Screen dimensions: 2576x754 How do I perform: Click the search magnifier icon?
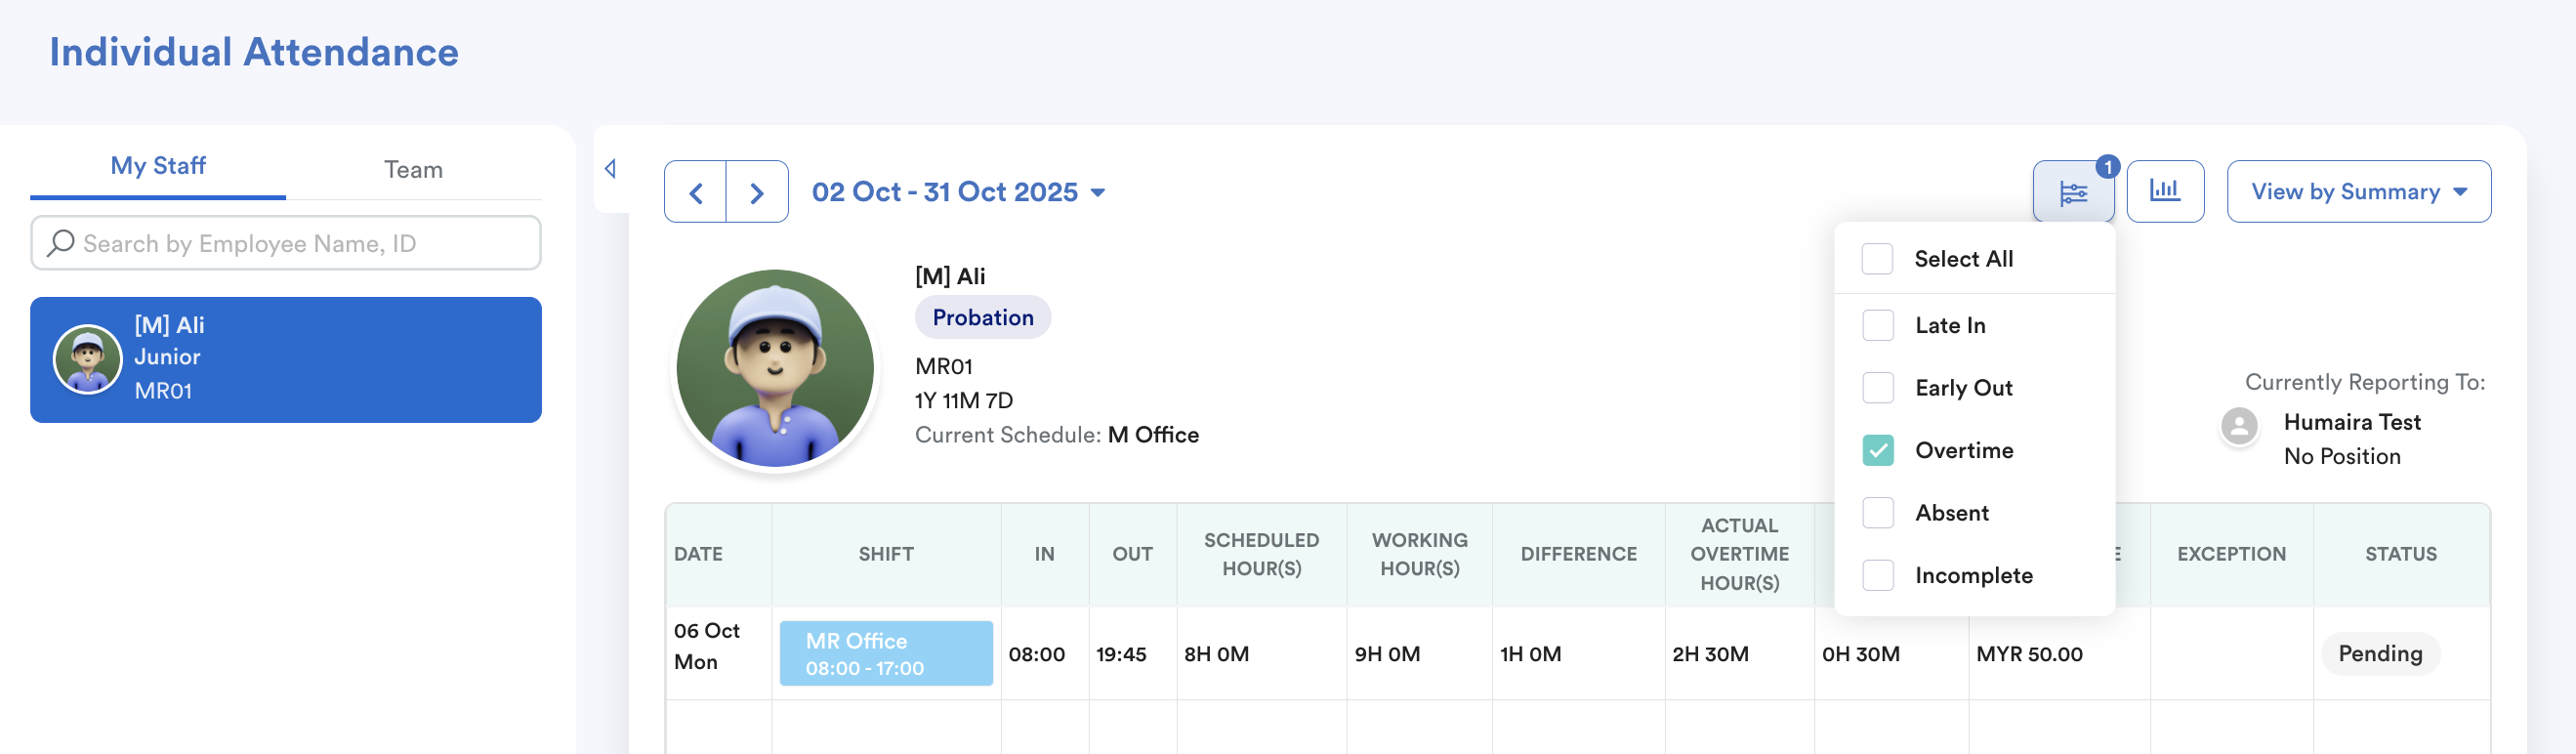tap(61, 243)
